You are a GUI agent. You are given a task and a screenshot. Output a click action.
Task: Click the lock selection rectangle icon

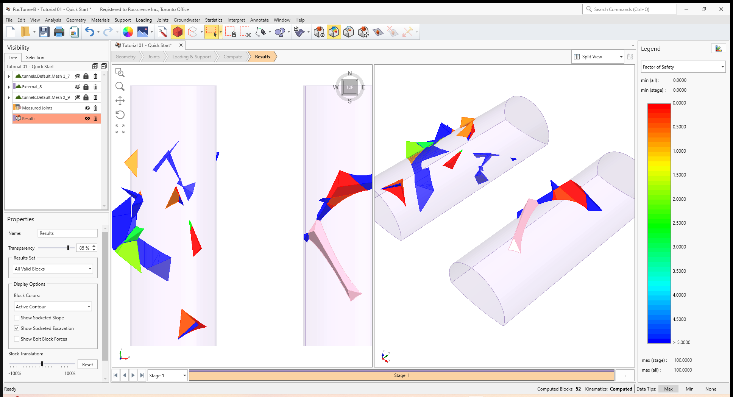click(231, 32)
